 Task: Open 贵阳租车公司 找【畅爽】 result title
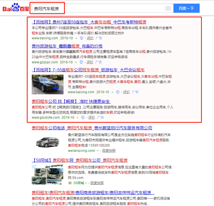tap(71, 101)
